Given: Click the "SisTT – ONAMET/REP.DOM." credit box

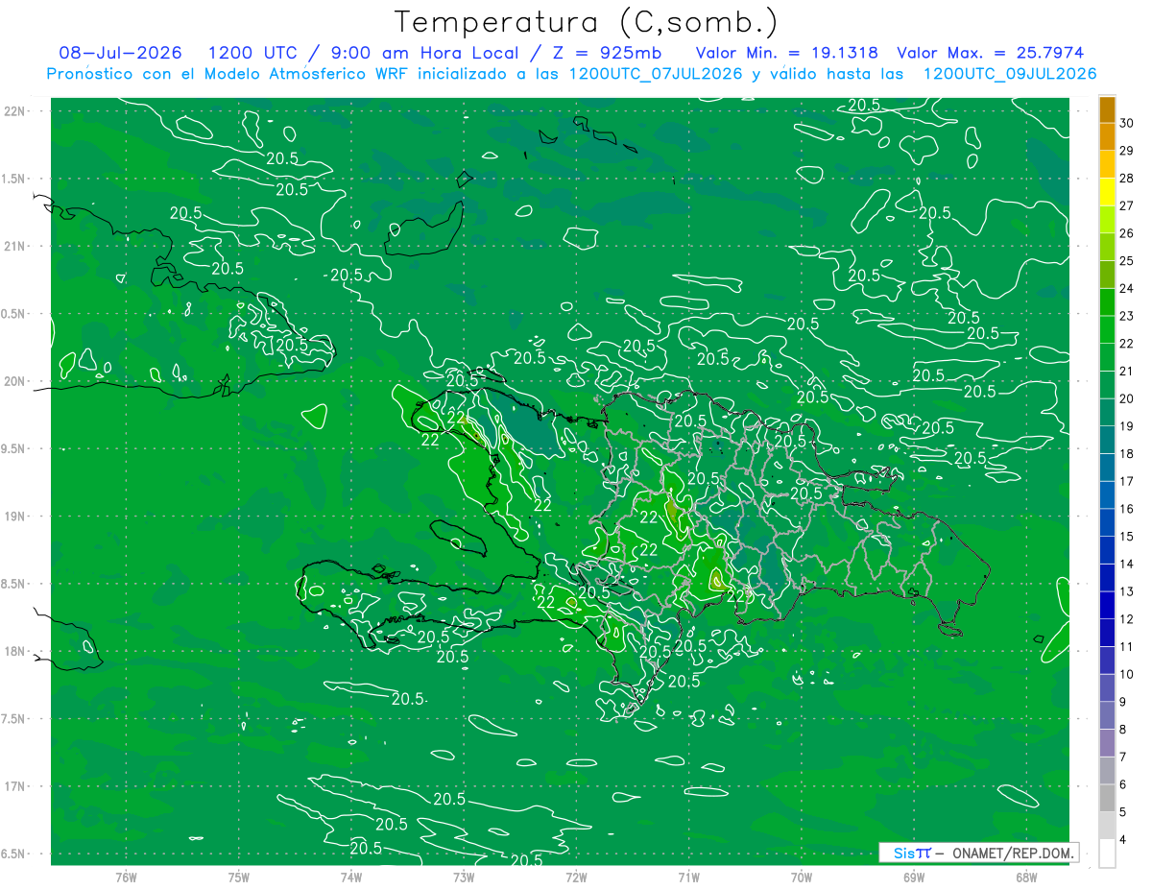Looking at the screenshot, I should (978, 853).
